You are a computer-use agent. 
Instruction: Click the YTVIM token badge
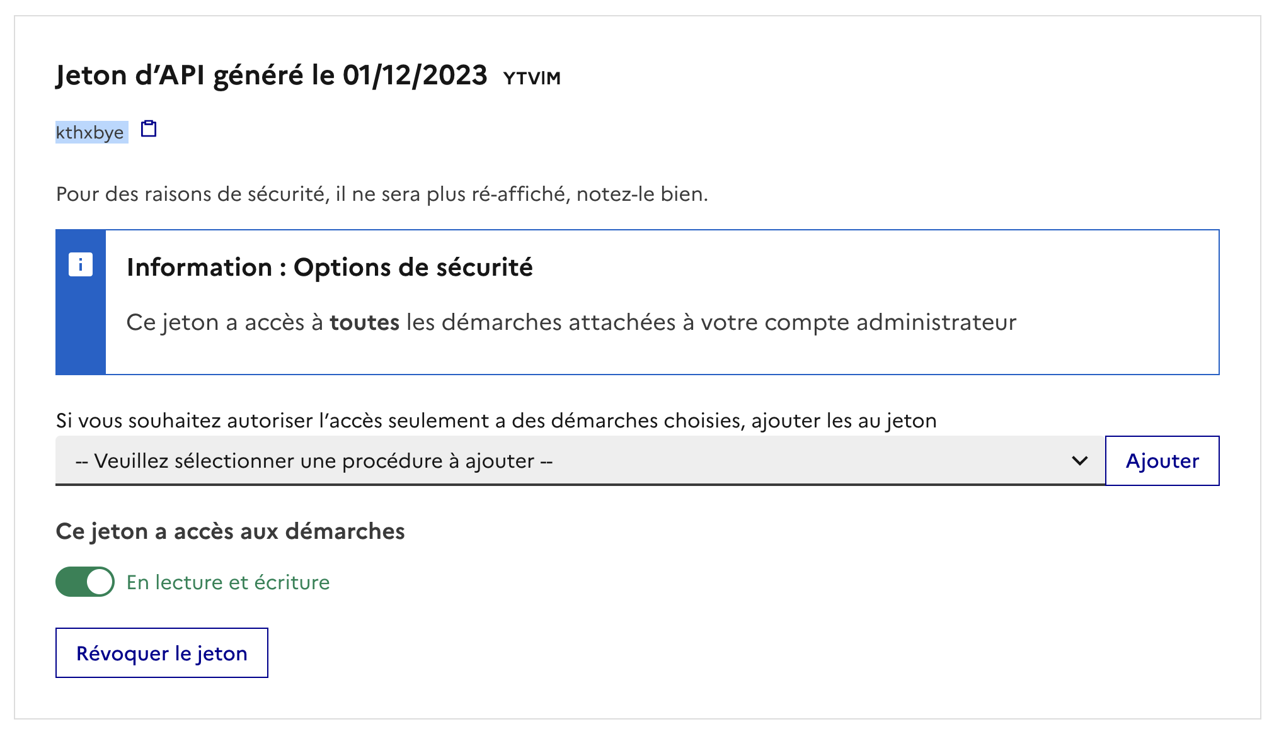pyautogui.click(x=532, y=78)
